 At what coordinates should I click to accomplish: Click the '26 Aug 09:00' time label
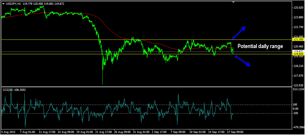123,132
